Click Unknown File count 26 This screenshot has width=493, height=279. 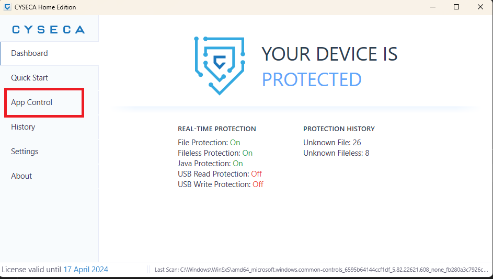tap(356, 143)
